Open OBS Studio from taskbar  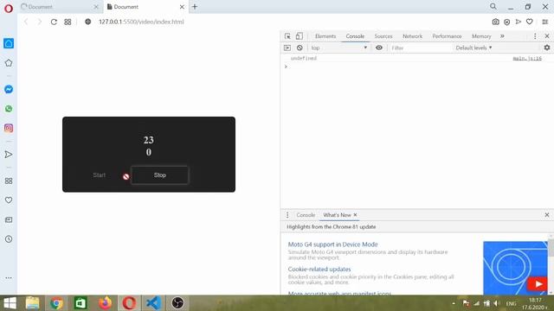(177, 303)
